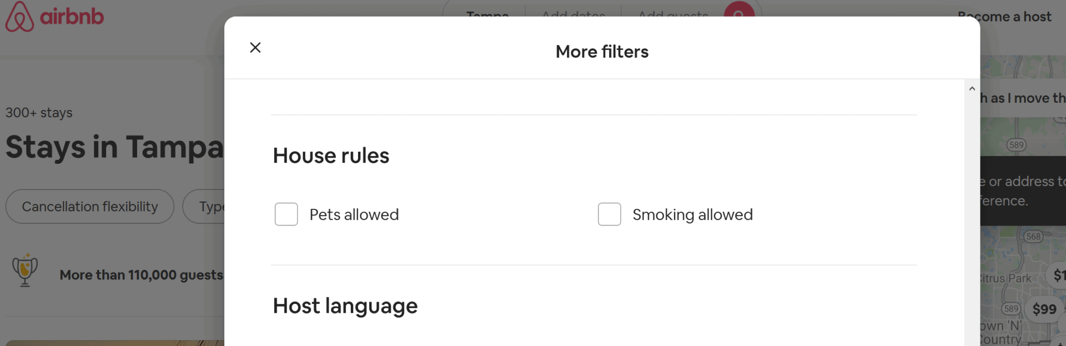Open the Cancellation flexibility filter
Image resolution: width=1066 pixels, height=346 pixels.
point(90,207)
